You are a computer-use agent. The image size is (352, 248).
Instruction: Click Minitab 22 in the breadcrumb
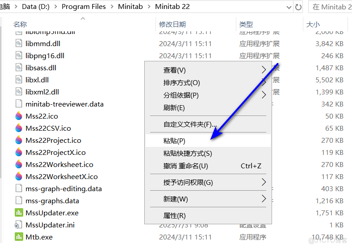pyautogui.click(x=172, y=7)
